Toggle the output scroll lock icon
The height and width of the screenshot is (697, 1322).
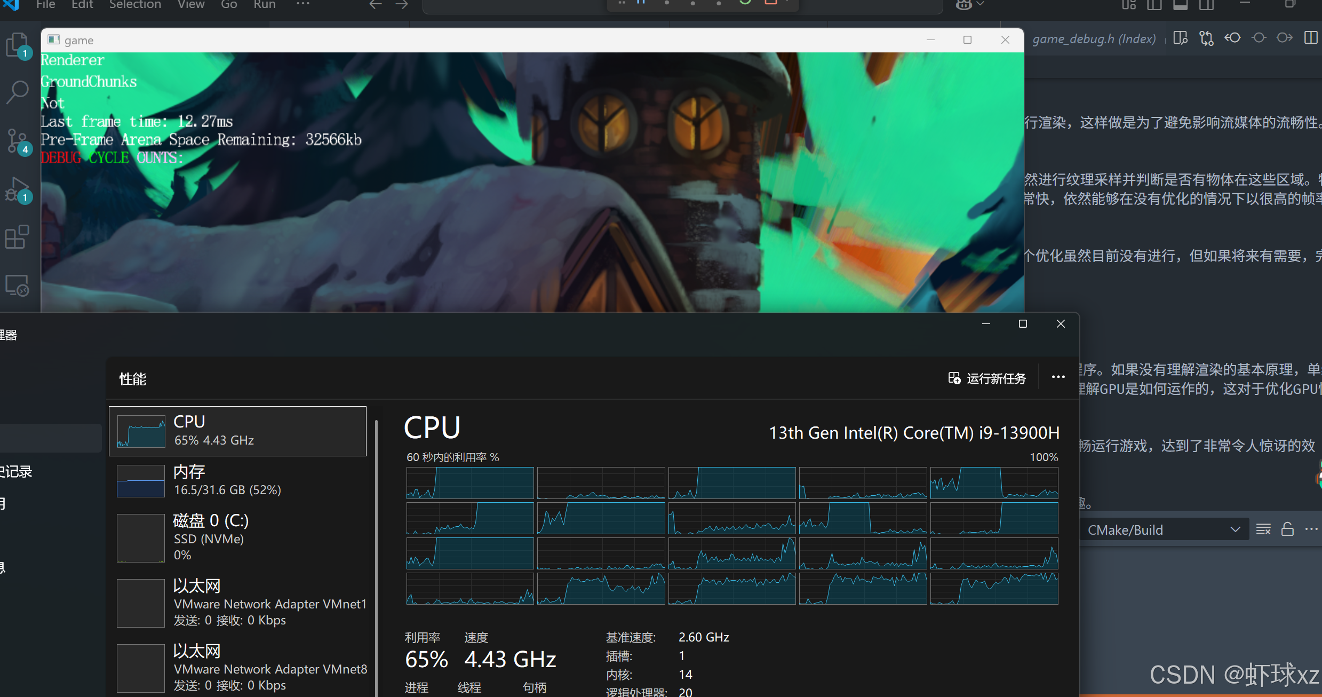[x=1287, y=529]
